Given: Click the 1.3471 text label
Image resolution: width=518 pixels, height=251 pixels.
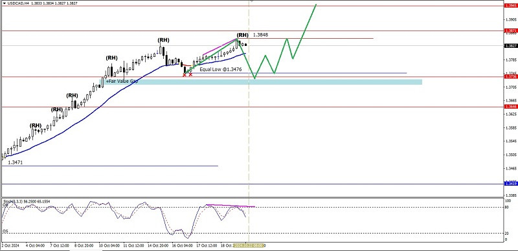Looking at the screenshot, I should pyautogui.click(x=15, y=163).
